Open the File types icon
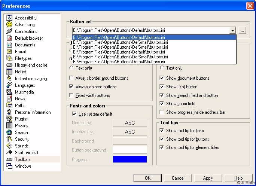Viewport: 256px width, 186px height. [x=9, y=58]
